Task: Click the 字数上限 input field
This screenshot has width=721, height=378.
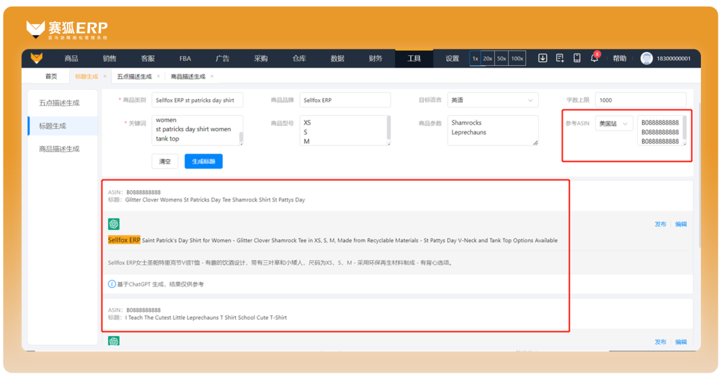Action: pos(640,100)
